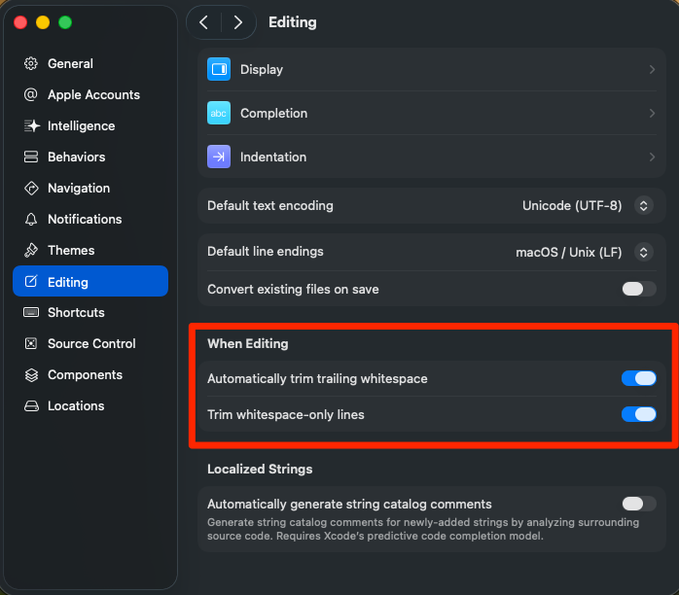Expand the Completion settings row chevron
Screen dimensions: 679x595
coord(652,114)
